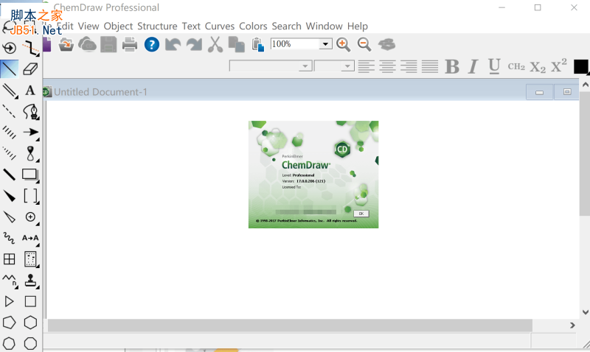Select the Acyclic Chain tool
The image size is (590, 352).
tap(9, 280)
